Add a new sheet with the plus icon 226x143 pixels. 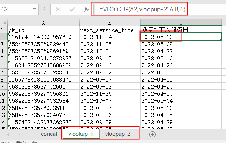point(152,134)
